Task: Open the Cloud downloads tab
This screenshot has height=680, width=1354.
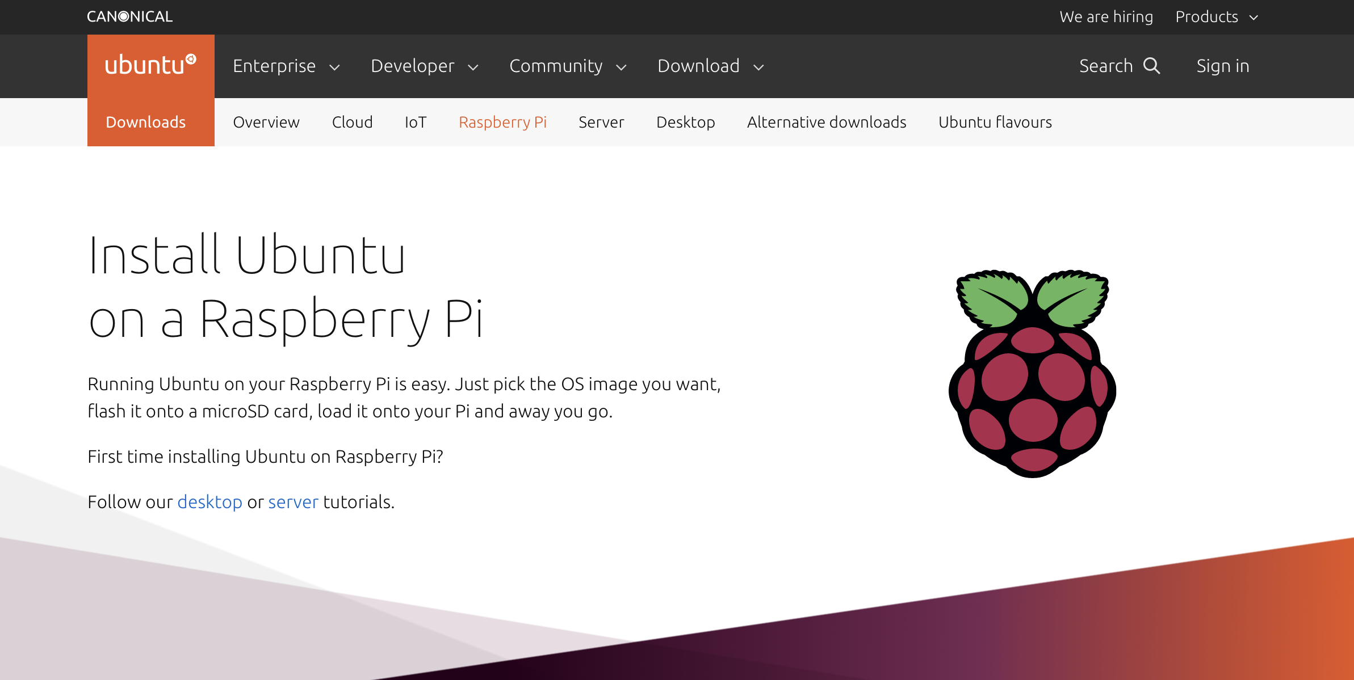Action: coord(352,122)
